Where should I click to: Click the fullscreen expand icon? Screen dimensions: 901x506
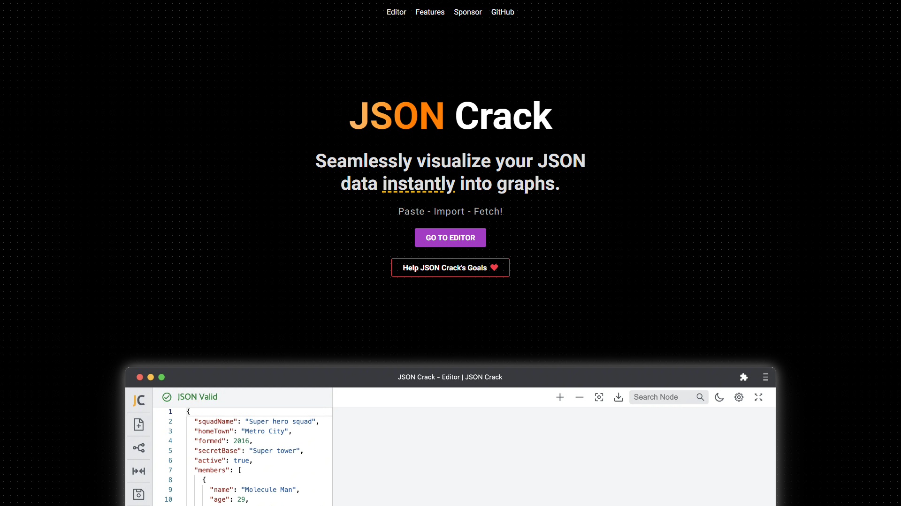click(x=758, y=397)
